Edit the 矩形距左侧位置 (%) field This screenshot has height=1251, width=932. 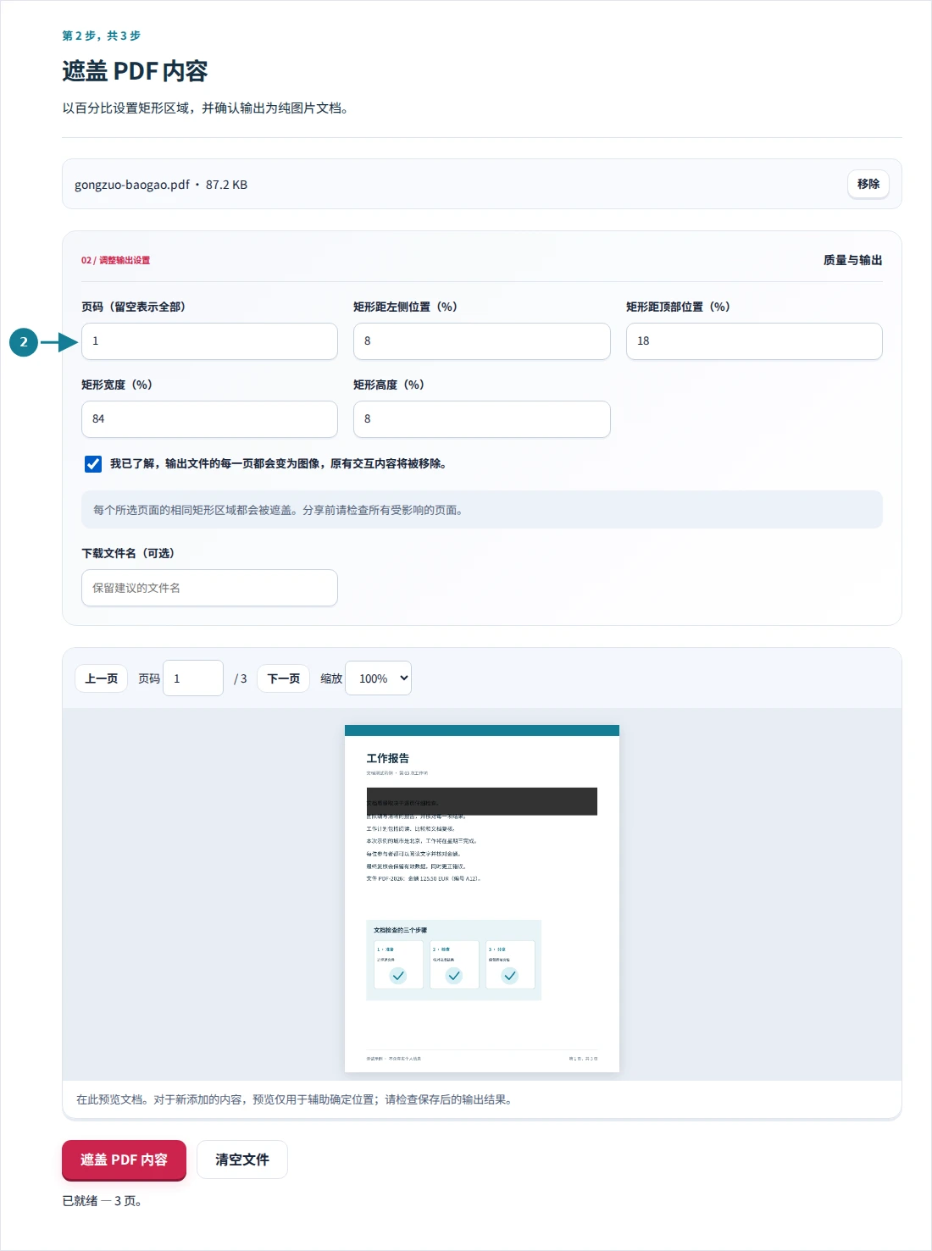(481, 341)
